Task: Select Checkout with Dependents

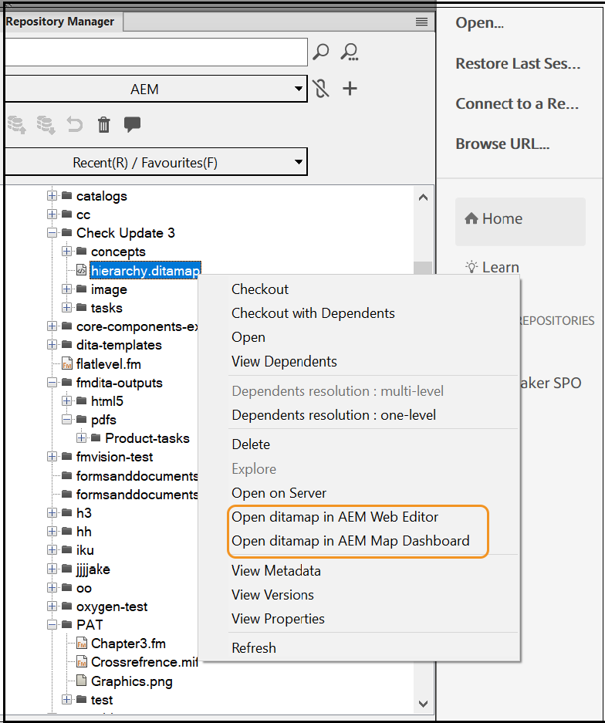Action: pyautogui.click(x=313, y=313)
